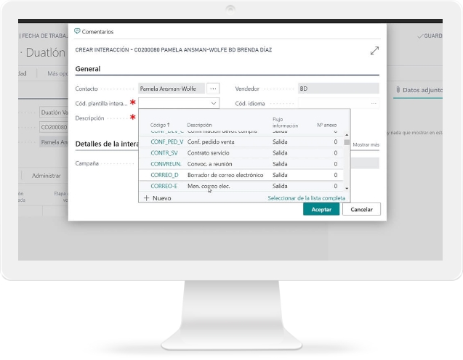Switch to the Datos adjuntos tab
463x360 pixels.
421,89
